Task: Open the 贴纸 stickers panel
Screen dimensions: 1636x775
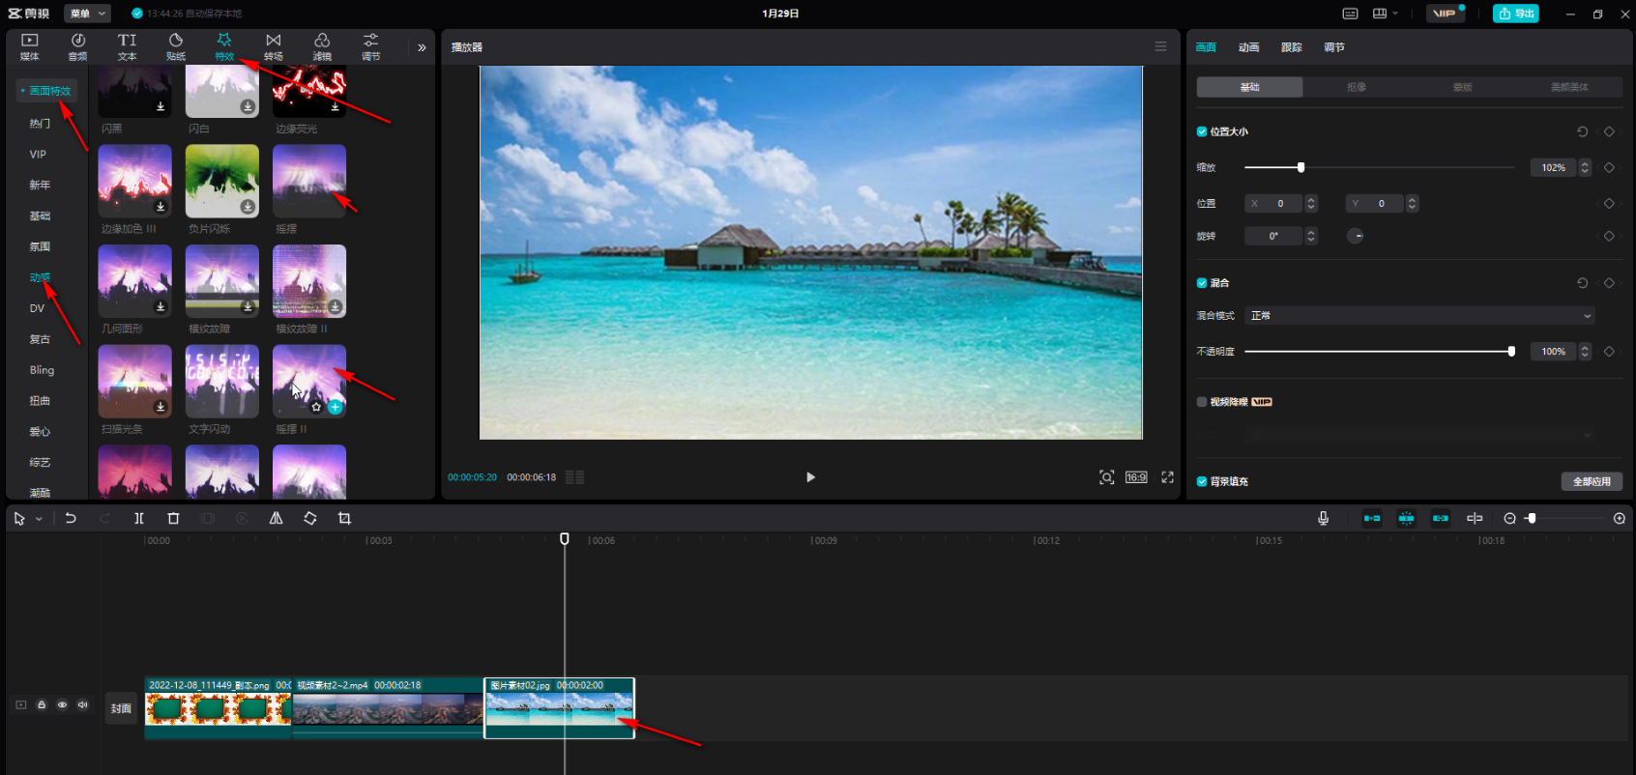Action: point(175,45)
